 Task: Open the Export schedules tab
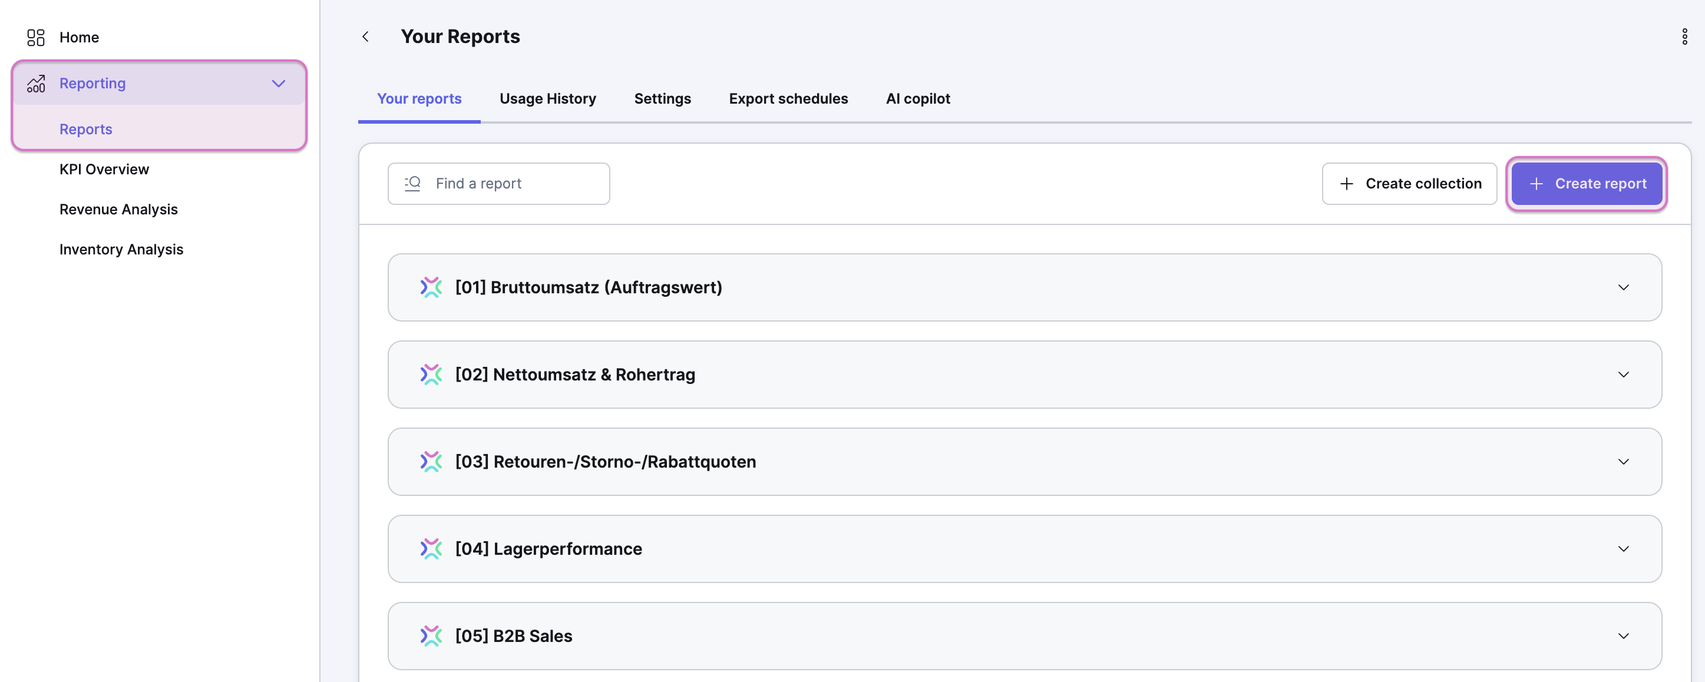pyautogui.click(x=788, y=98)
